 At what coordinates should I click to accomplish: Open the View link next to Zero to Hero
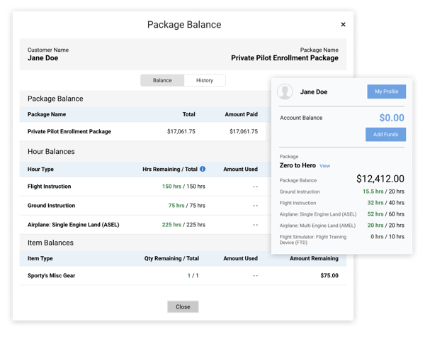[x=324, y=166]
